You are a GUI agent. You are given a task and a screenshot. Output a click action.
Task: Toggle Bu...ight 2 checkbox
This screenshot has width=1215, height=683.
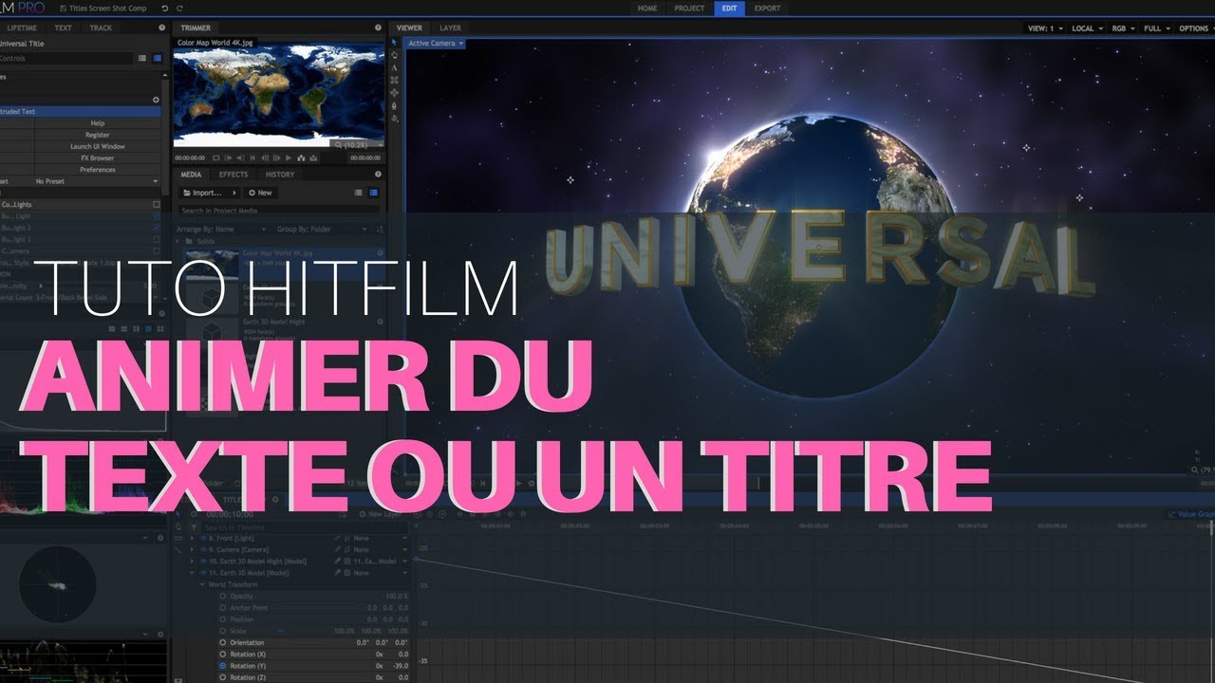[157, 228]
